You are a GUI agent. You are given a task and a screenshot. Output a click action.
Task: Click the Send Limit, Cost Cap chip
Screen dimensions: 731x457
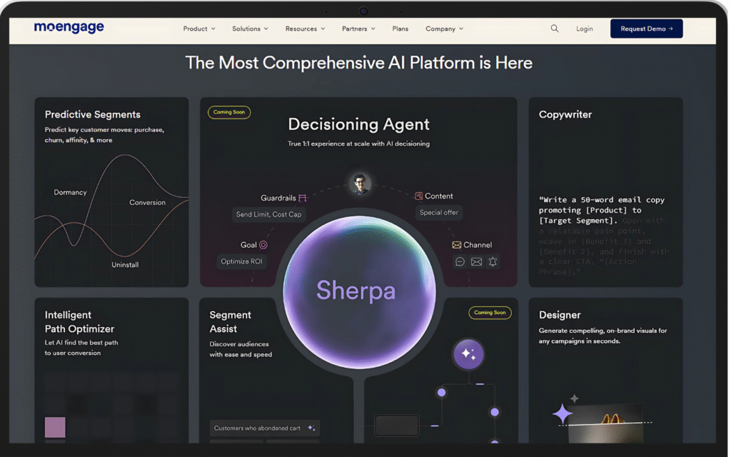click(268, 214)
